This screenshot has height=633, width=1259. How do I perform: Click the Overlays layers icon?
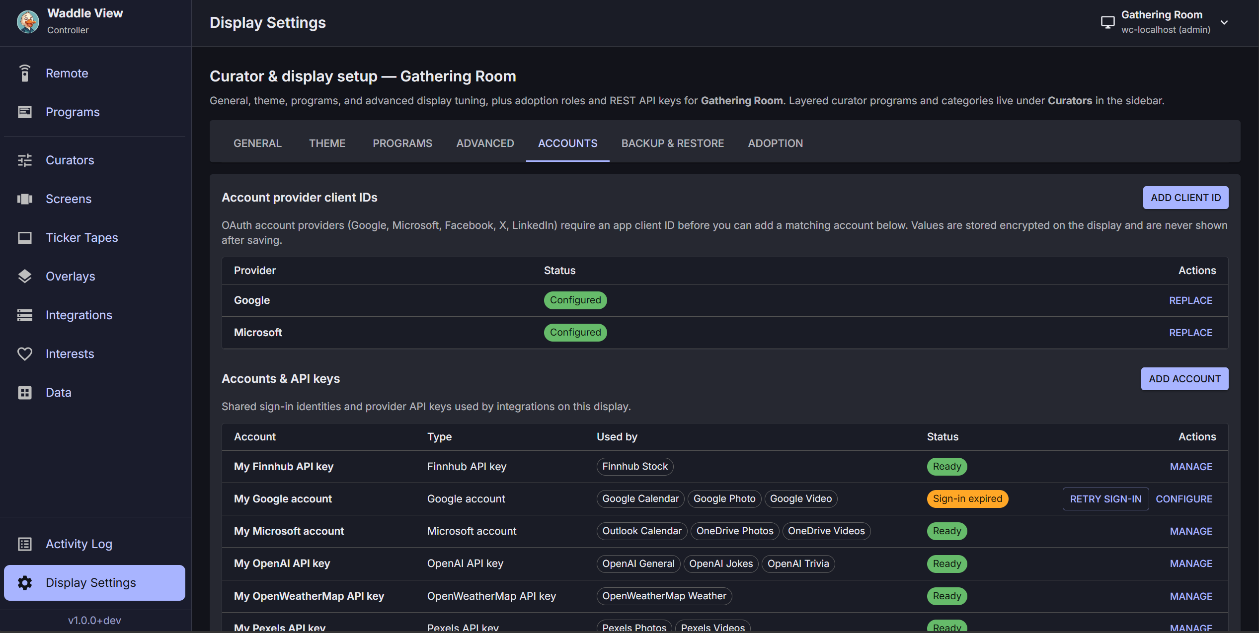(x=25, y=276)
